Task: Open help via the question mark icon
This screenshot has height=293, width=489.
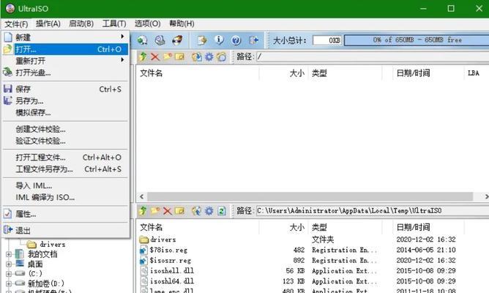Action: (x=236, y=40)
